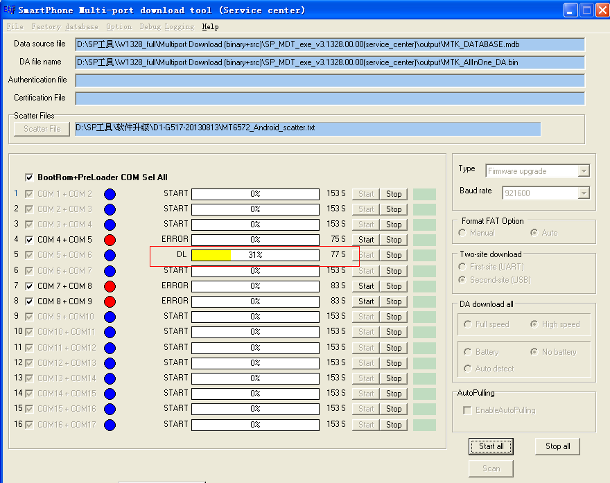Click the empty Certification File field

[x=330, y=98]
